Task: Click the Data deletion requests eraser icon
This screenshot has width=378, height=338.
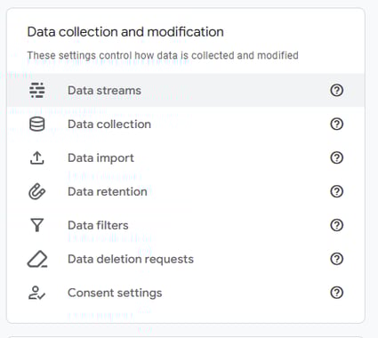Action: point(37,259)
